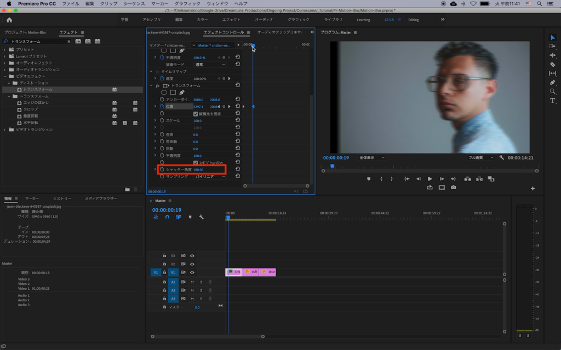Image resolution: width=561 pixels, height=350 pixels.
Task: Reset the シャッター角度 parameter
Action: point(238,170)
